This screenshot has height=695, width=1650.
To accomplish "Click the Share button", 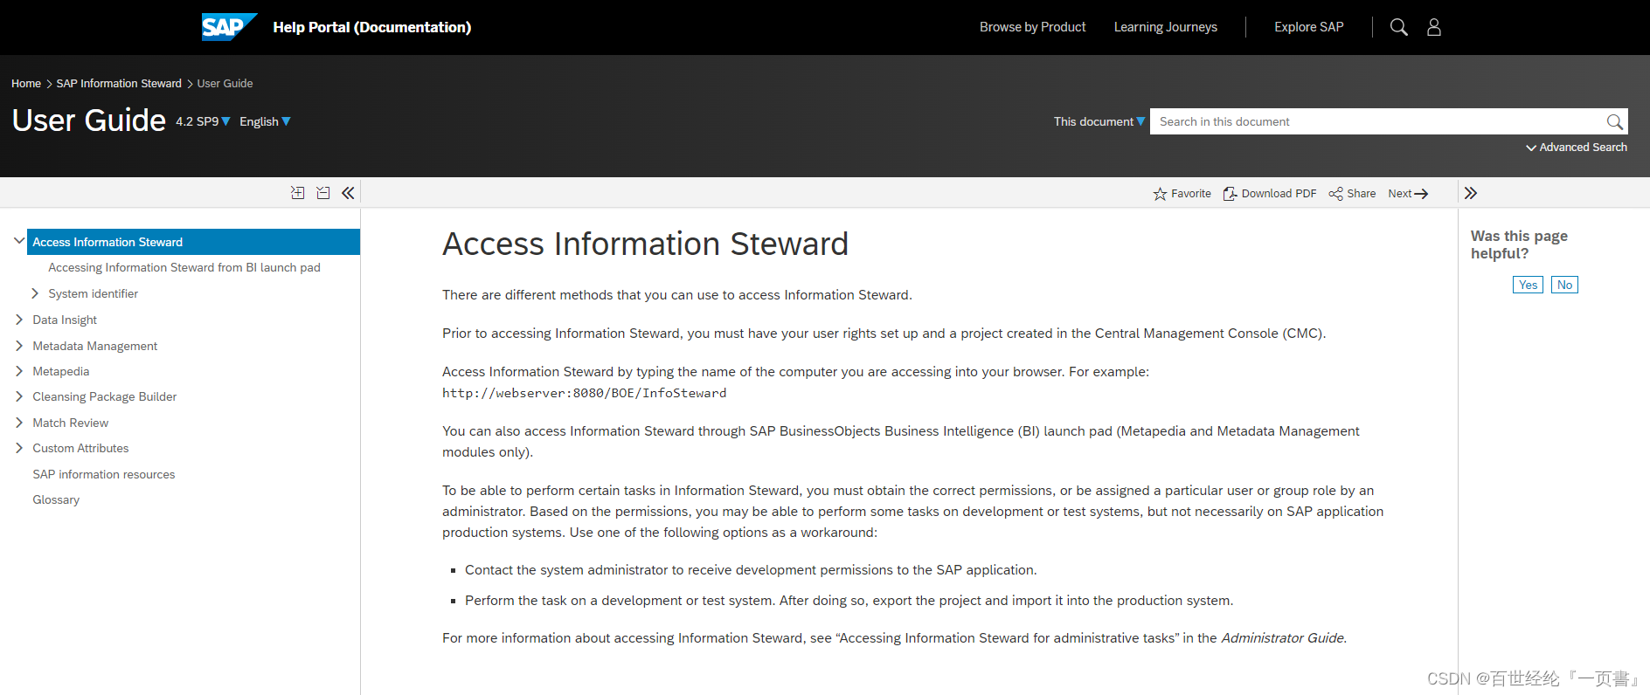I will [x=1352, y=194].
